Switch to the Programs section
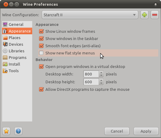The image size is (161, 138). coord(17,57)
